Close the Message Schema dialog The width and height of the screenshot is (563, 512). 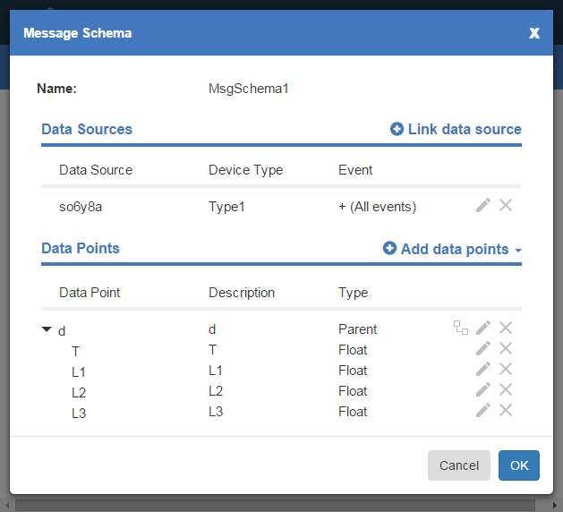tap(534, 33)
